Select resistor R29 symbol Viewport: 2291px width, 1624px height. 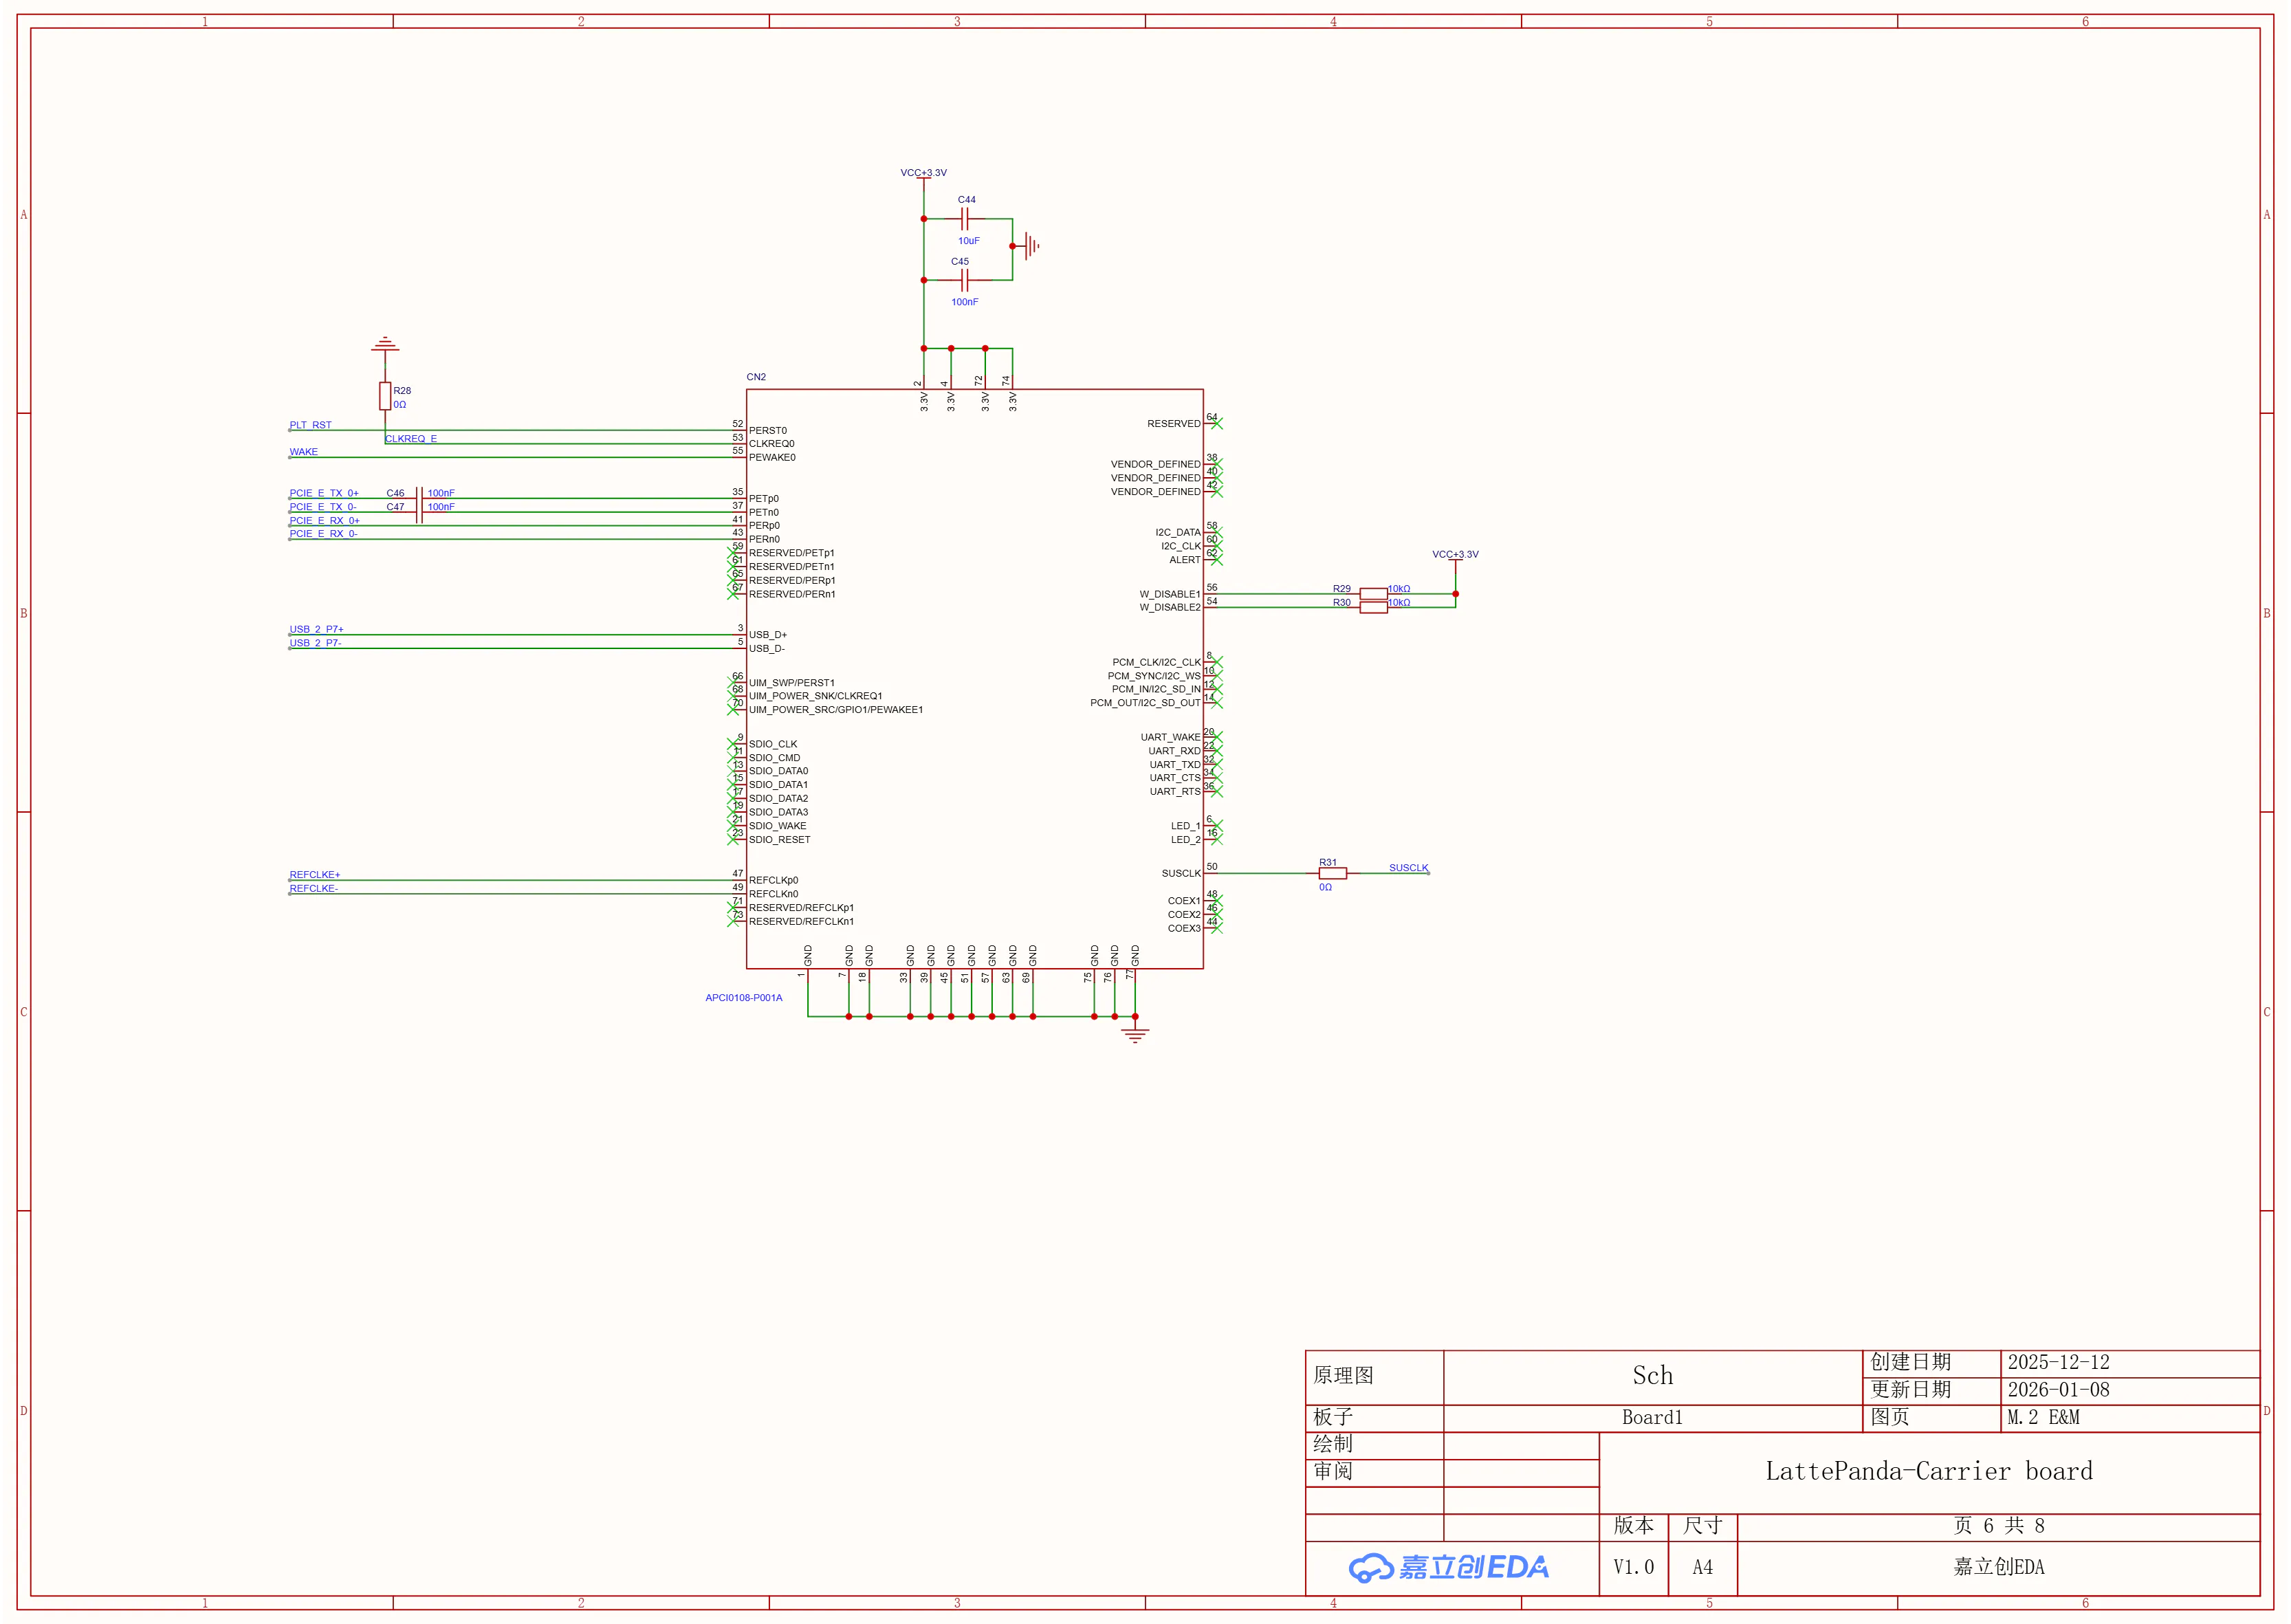point(1374,594)
